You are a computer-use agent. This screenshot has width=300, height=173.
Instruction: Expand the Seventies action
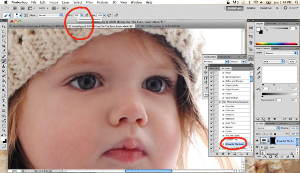(223, 106)
